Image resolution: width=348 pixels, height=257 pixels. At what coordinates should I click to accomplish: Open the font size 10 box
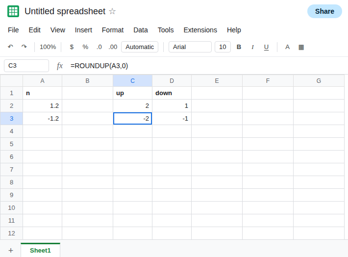coord(223,47)
